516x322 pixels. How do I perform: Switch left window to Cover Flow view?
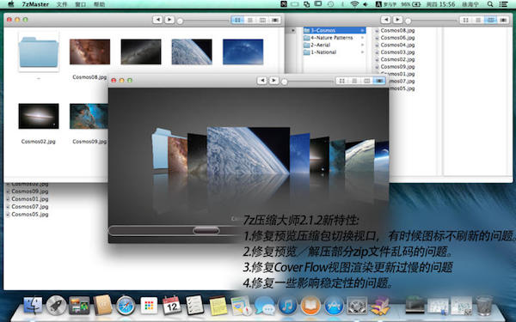(275, 20)
